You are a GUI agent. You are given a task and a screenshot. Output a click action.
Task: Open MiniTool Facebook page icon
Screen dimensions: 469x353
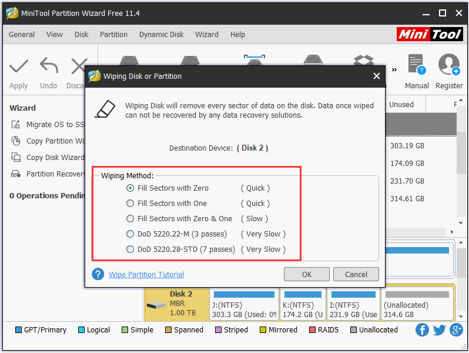point(422,330)
